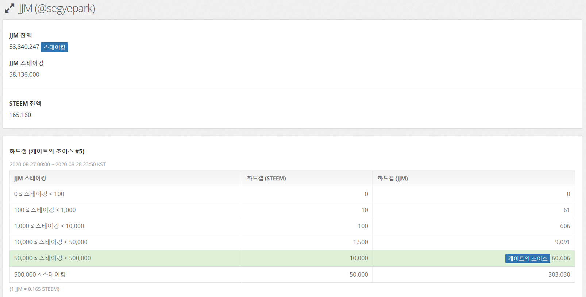This screenshot has width=586, height=297.
Task: Click the JJM 잔액 label
Action: pyautogui.click(x=20, y=35)
